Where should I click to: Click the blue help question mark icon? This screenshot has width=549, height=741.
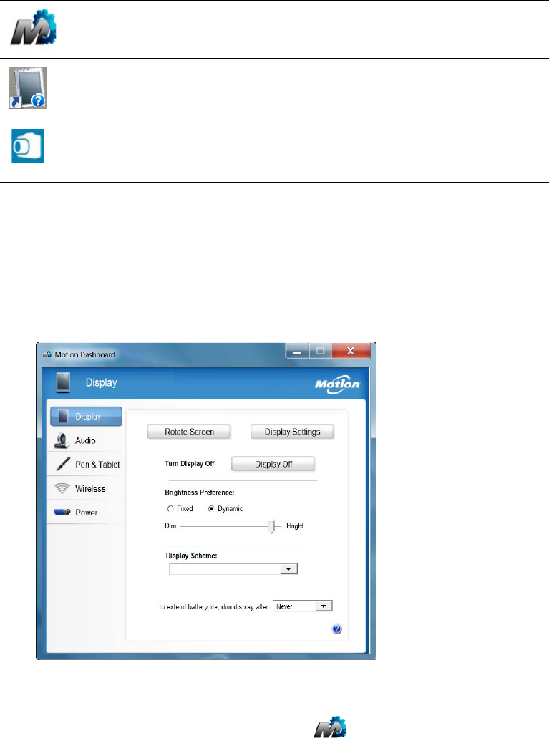point(337,629)
